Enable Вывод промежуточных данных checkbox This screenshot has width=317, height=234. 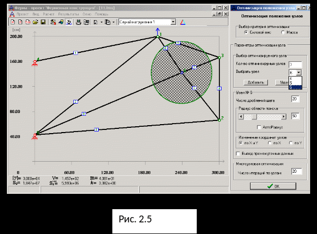[238, 153]
